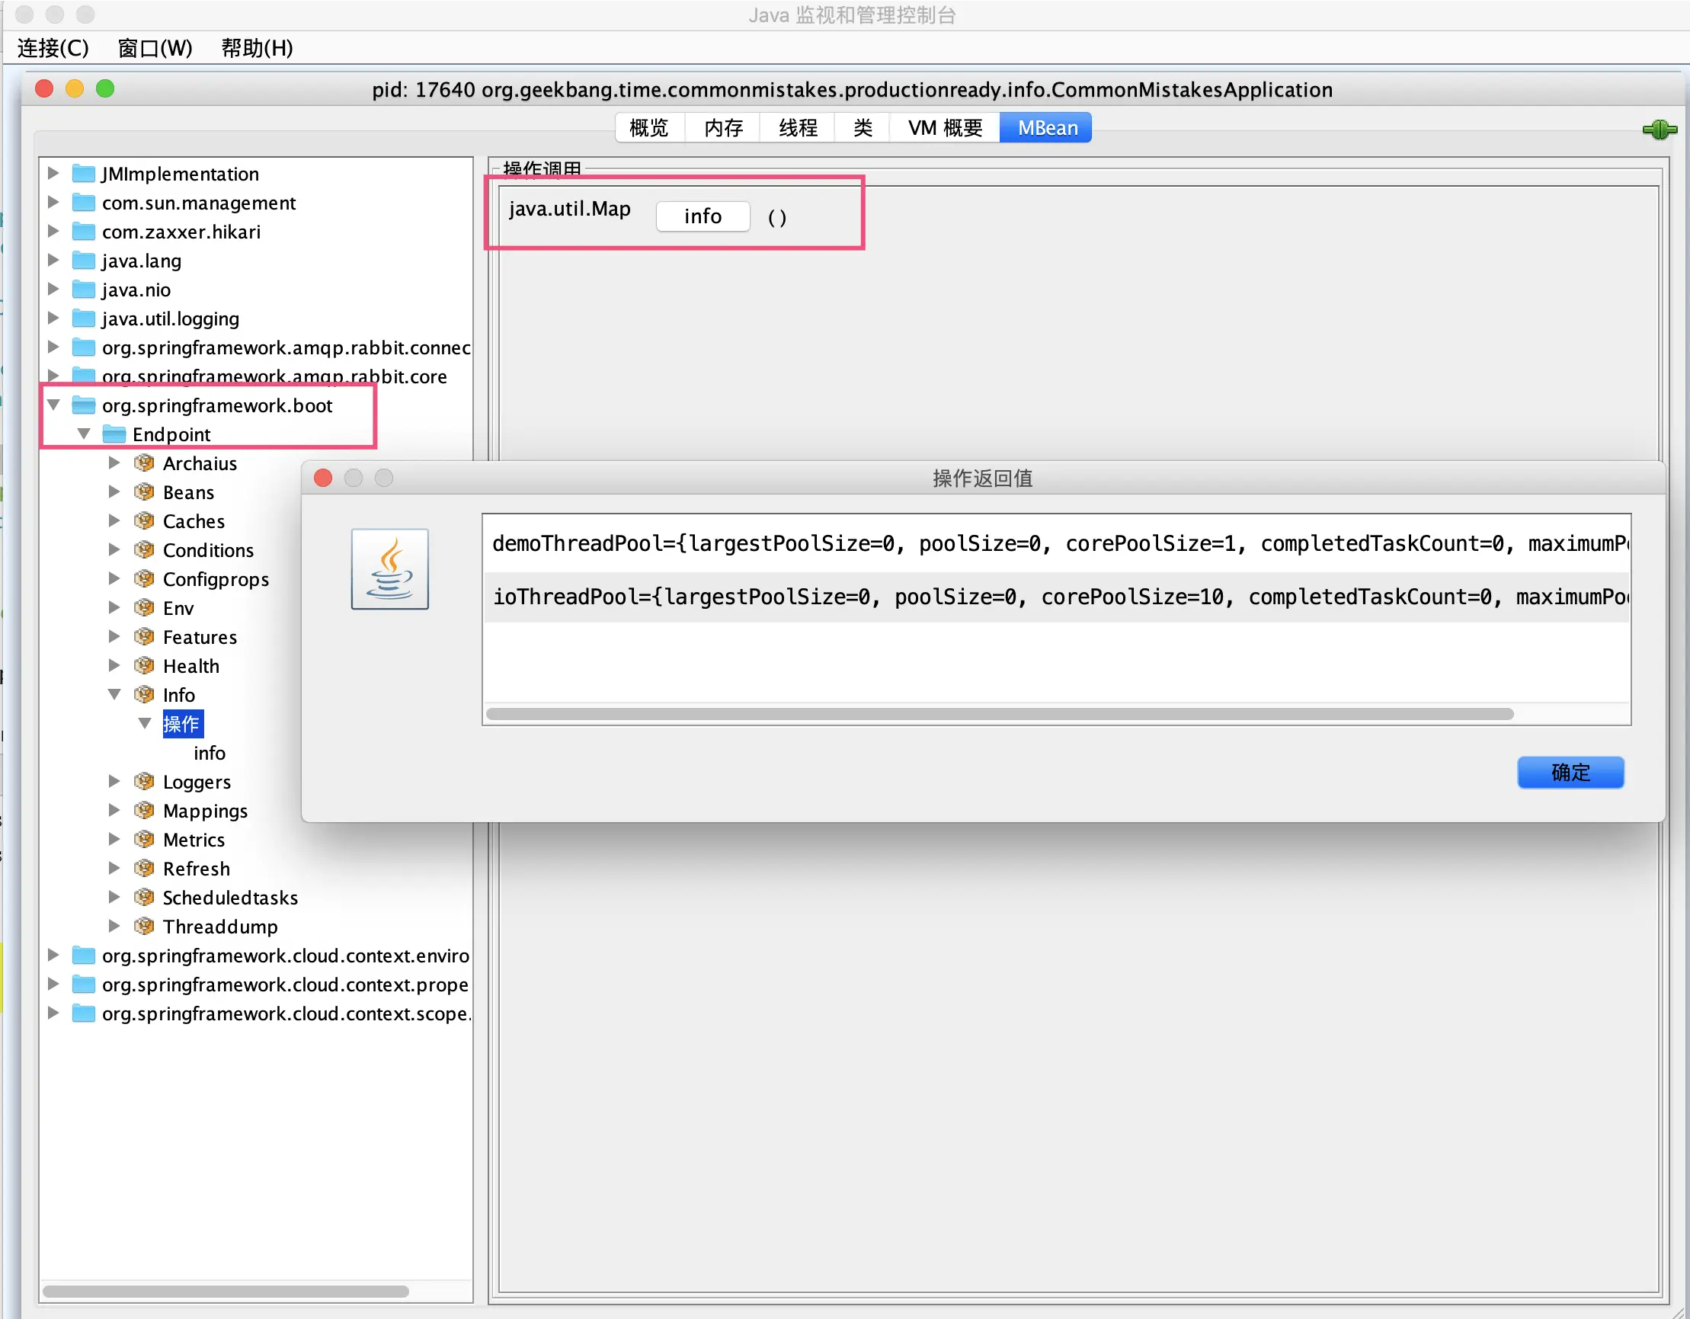Expand the Health node arrow
Screen dimensions: 1690x1319
tap(114, 665)
